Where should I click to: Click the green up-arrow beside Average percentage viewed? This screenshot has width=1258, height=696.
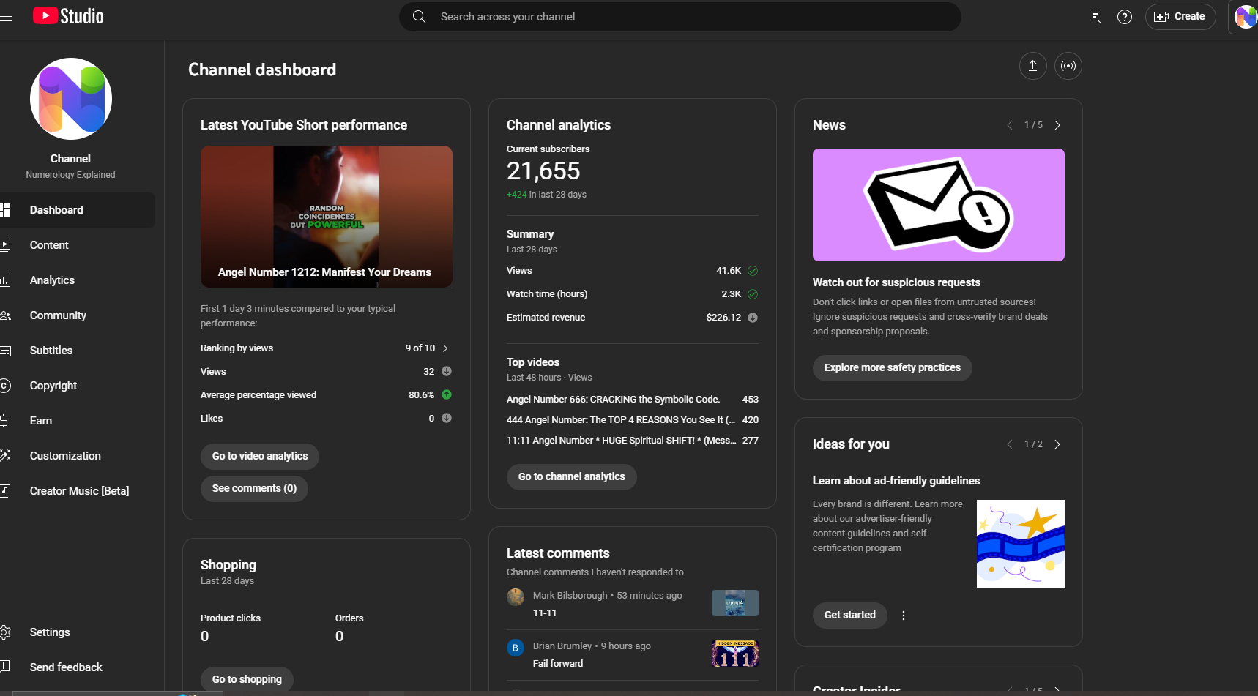(x=447, y=395)
